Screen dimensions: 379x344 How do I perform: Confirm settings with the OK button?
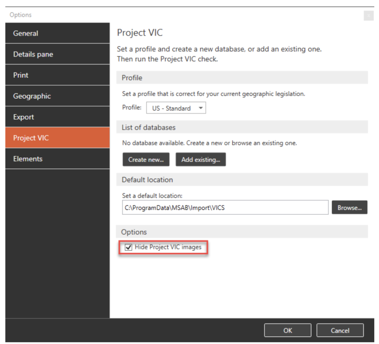288,330
